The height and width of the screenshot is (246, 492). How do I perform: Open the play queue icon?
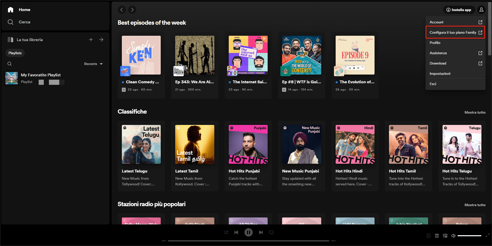click(x=437, y=236)
